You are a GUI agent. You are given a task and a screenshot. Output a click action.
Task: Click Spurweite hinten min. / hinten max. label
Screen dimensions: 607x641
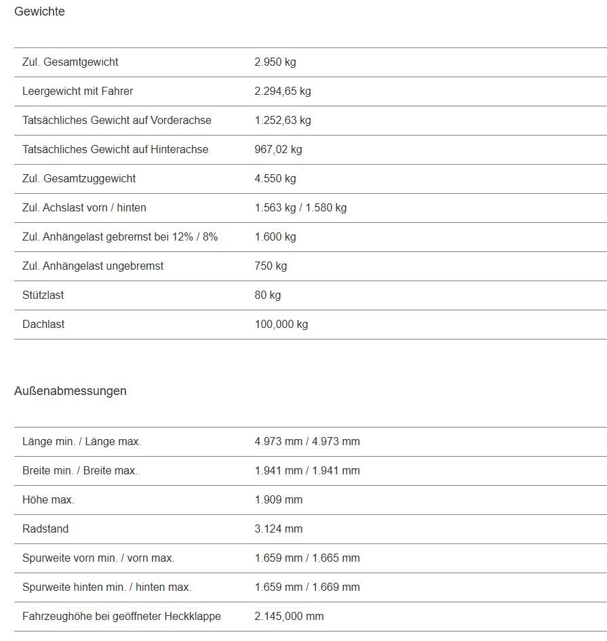(106, 587)
